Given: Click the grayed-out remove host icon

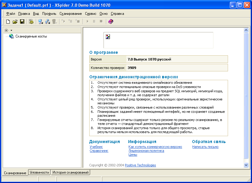Looking at the screenshot, I should coord(55,21).
